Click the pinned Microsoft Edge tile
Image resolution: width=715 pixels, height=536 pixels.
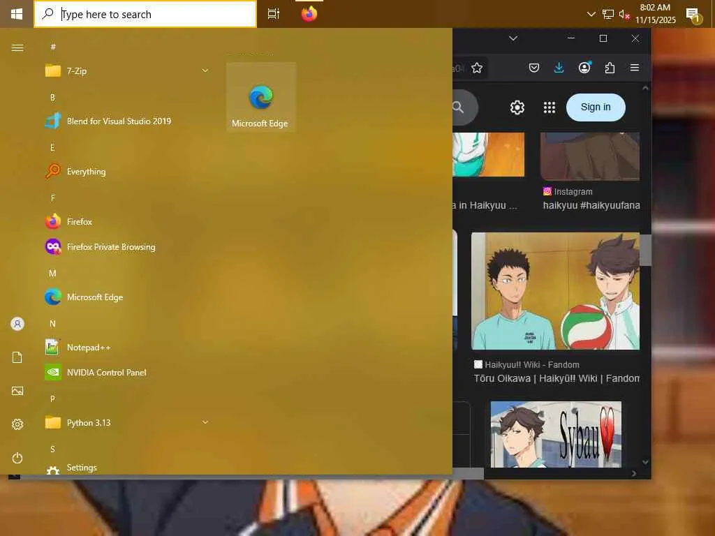pos(261,97)
